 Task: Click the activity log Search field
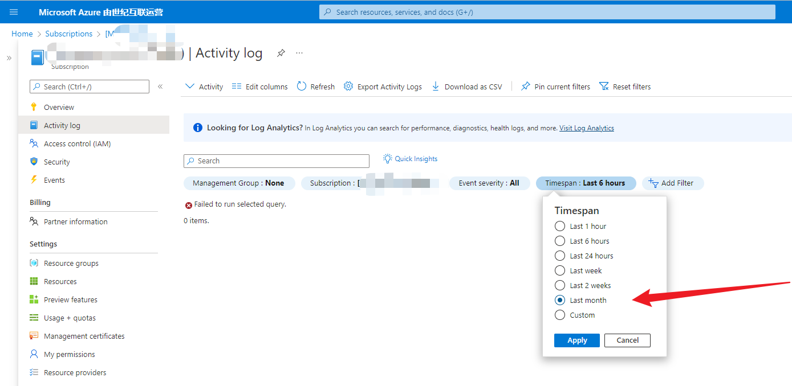(x=277, y=161)
